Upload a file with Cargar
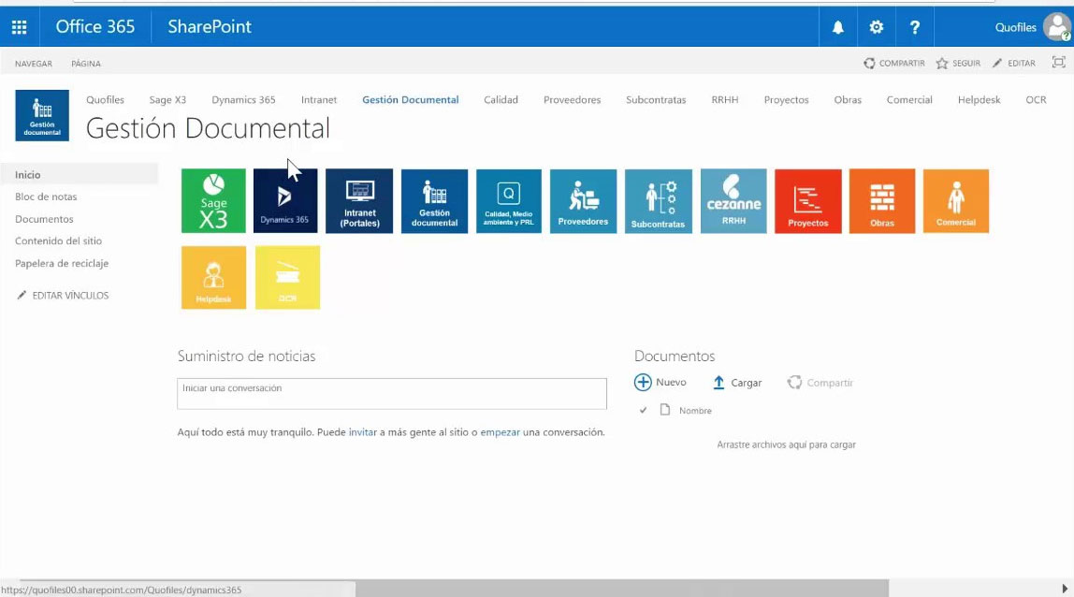Image resolution: width=1074 pixels, height=597 pixels. point(737,383)
